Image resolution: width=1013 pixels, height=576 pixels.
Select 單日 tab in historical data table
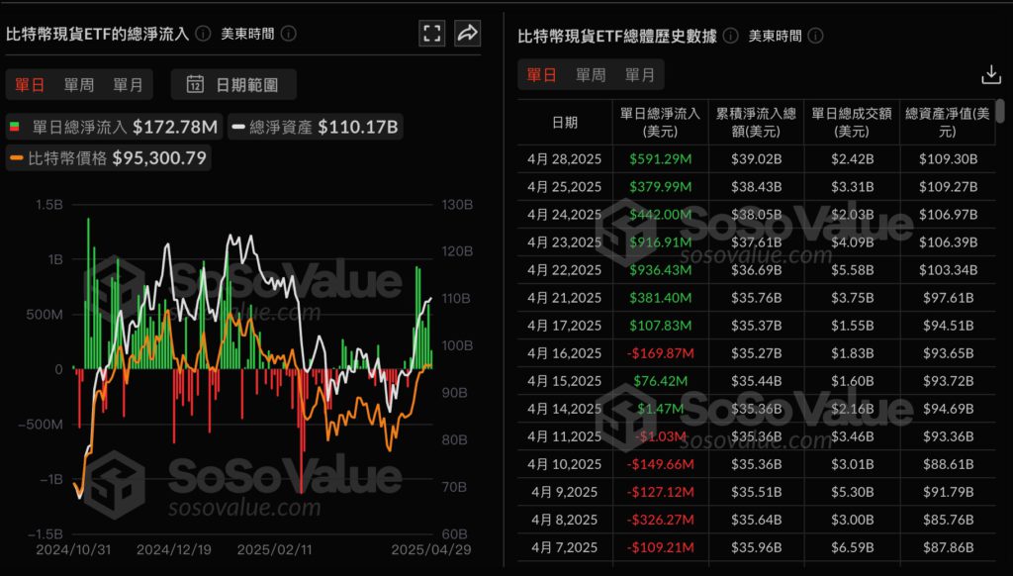[541, 74]
